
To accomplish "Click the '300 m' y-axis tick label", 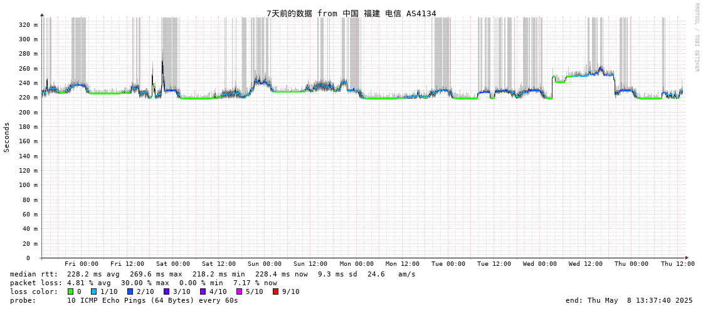I will tap(29, 39).
